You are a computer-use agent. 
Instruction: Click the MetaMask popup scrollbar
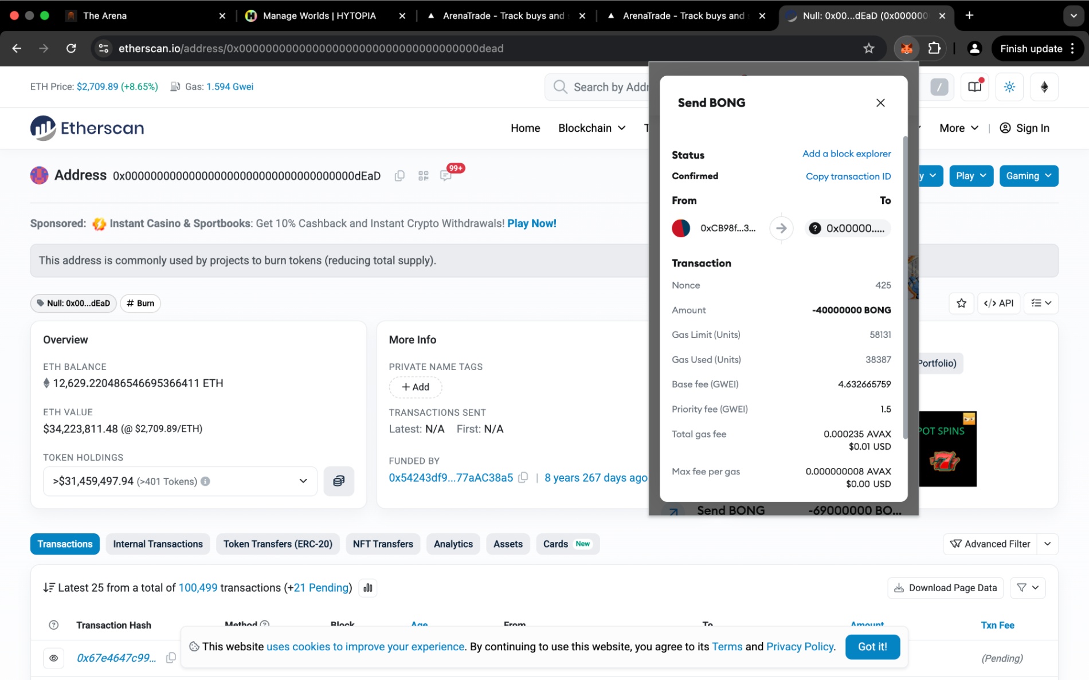pyautogui.click(x=905, y=286)
